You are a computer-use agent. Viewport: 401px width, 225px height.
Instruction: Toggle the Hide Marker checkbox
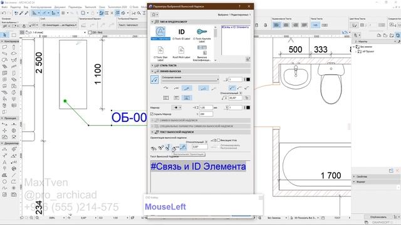pos(152,114)
